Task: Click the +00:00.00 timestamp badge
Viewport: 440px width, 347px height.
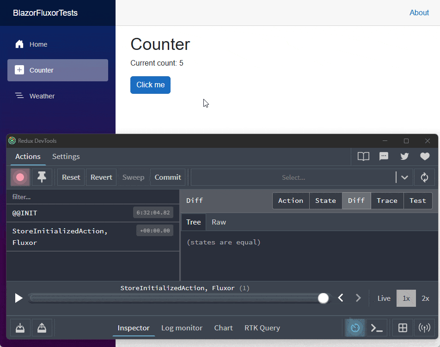Action: click(155, 231)
